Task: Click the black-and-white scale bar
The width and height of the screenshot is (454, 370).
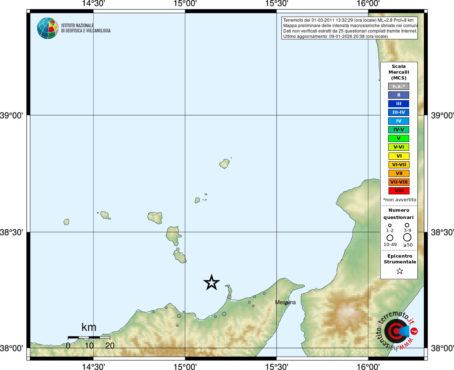Action: [89, 337]
